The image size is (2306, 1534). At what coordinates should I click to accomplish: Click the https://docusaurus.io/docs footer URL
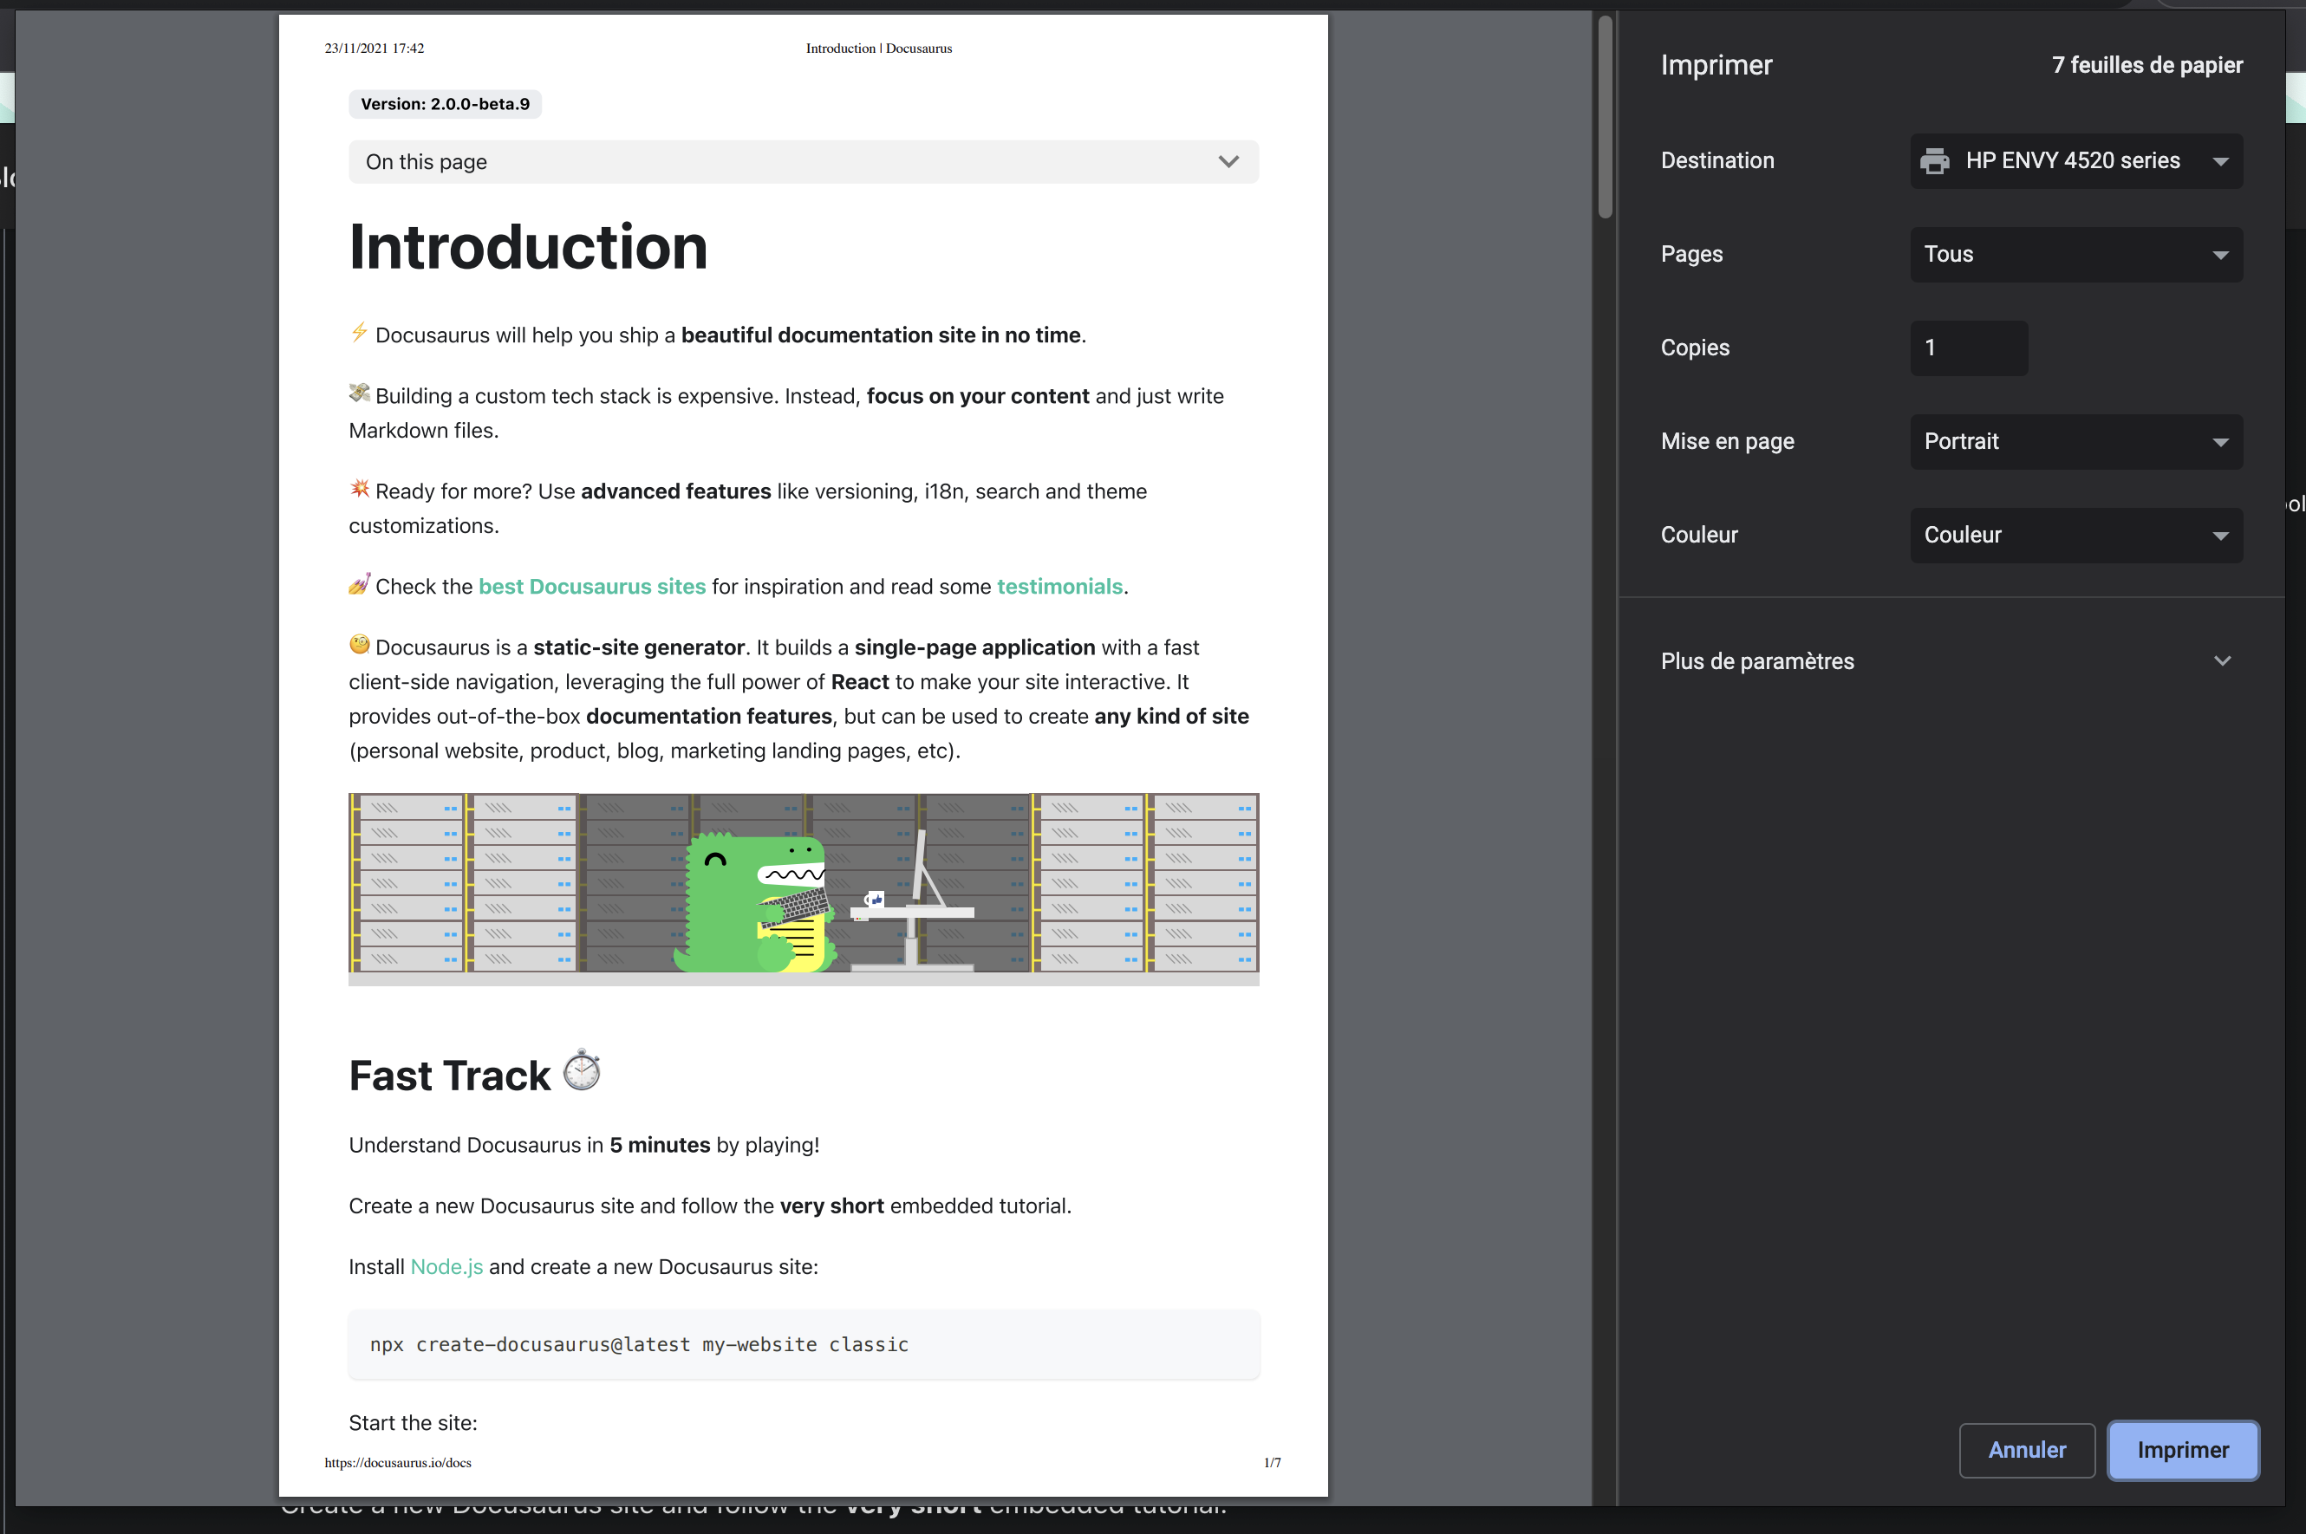pyautogui.click(x=398, y=1463)
